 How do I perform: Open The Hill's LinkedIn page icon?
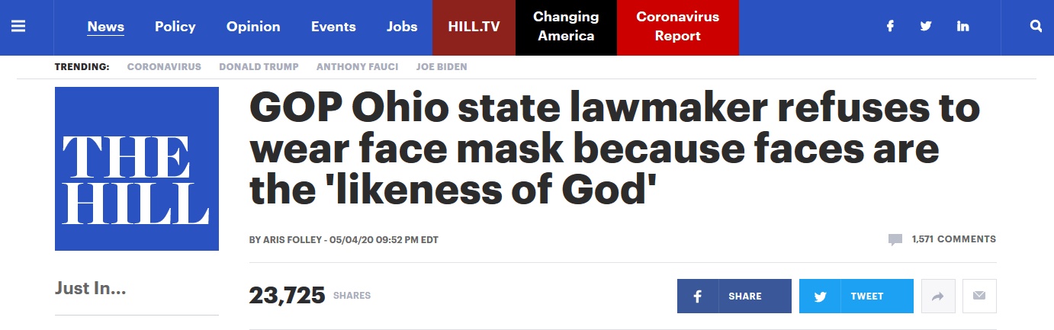[962, 27]
